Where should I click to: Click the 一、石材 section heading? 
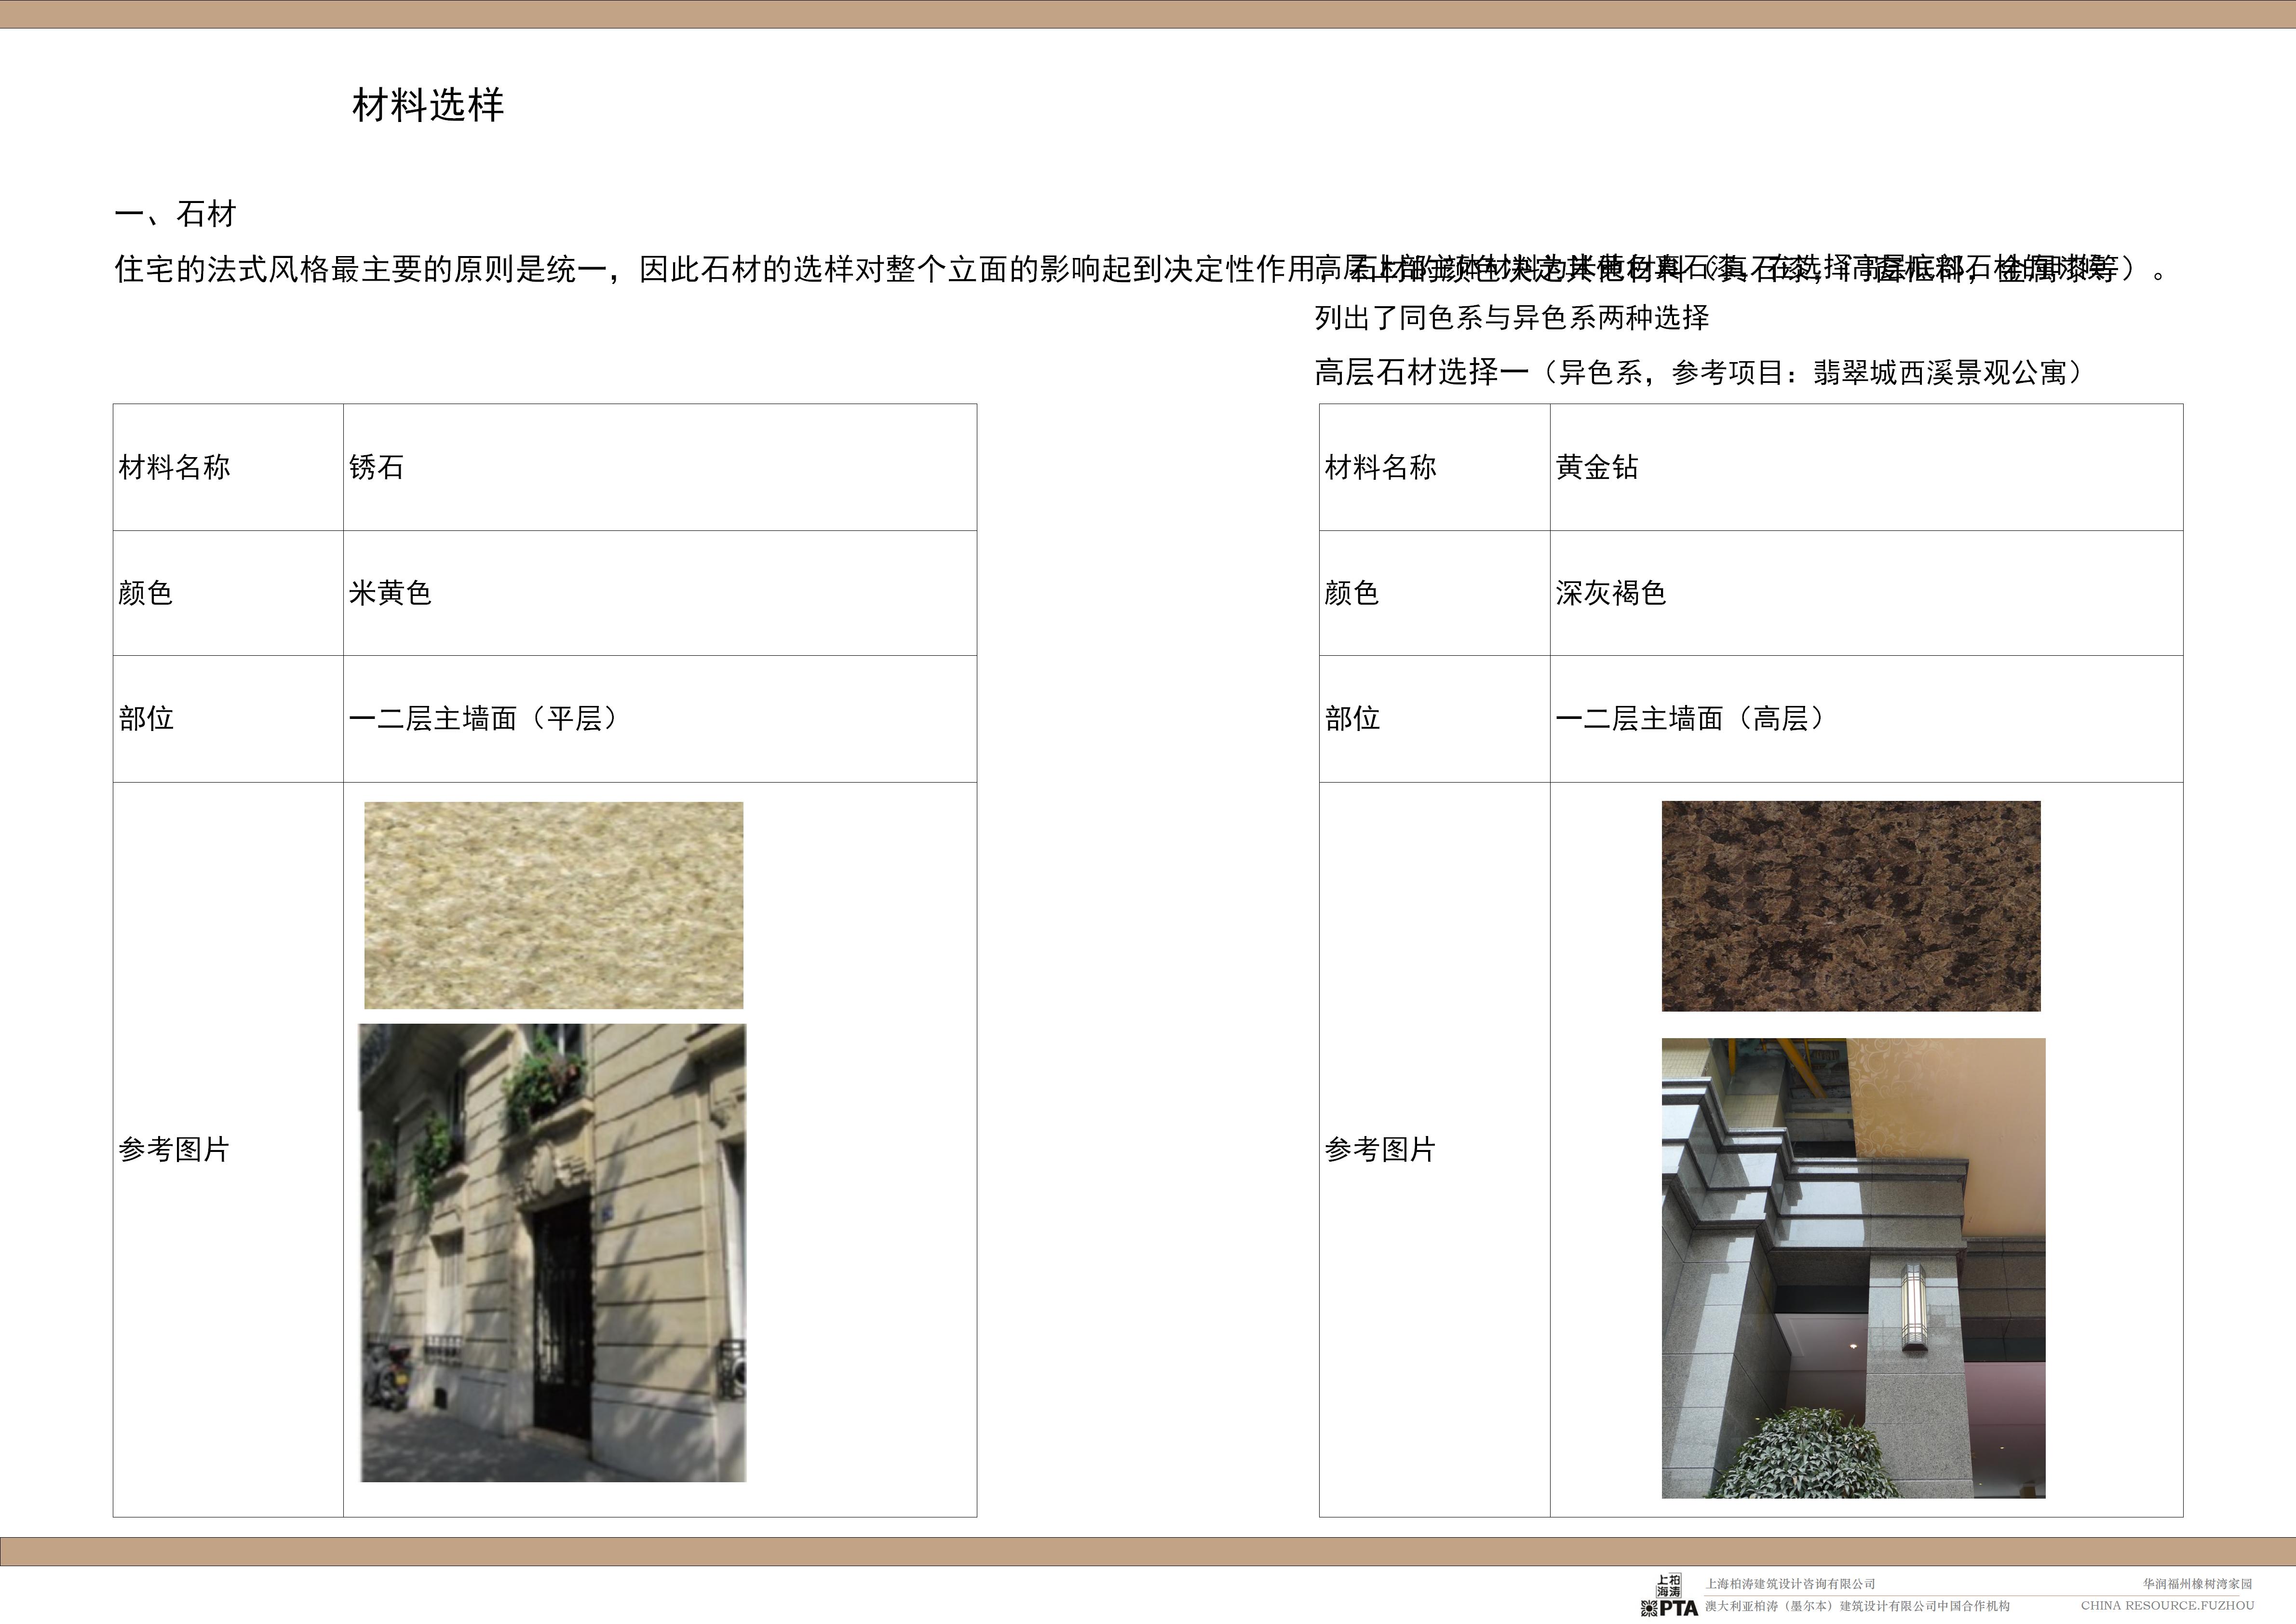coord(176,214)
